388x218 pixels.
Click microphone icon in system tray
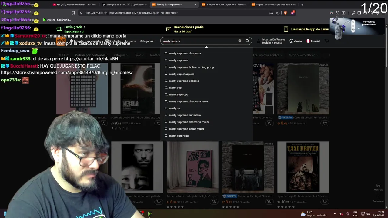click(x=348, y=214)
